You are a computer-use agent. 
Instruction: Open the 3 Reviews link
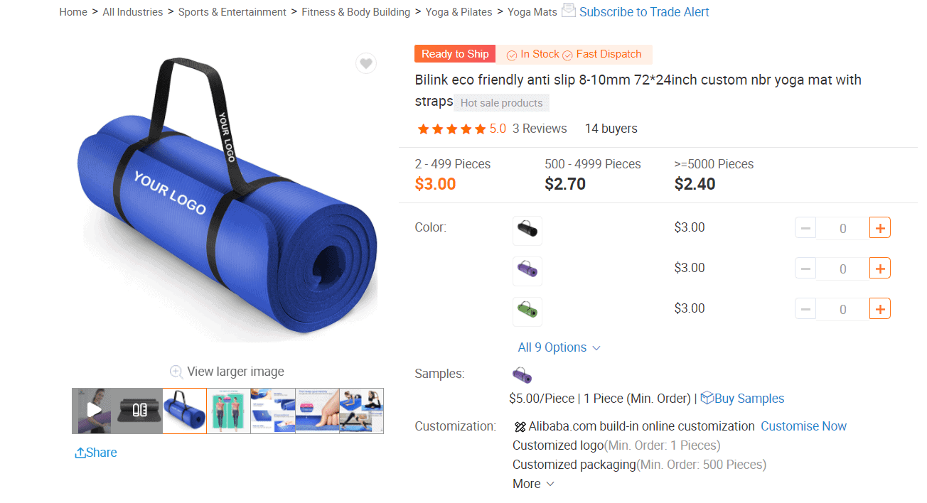coord(540,129)
